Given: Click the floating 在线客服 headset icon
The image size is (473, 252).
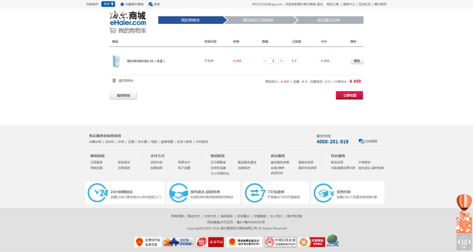Looking at the screenshot, I should tap(464, 242).
